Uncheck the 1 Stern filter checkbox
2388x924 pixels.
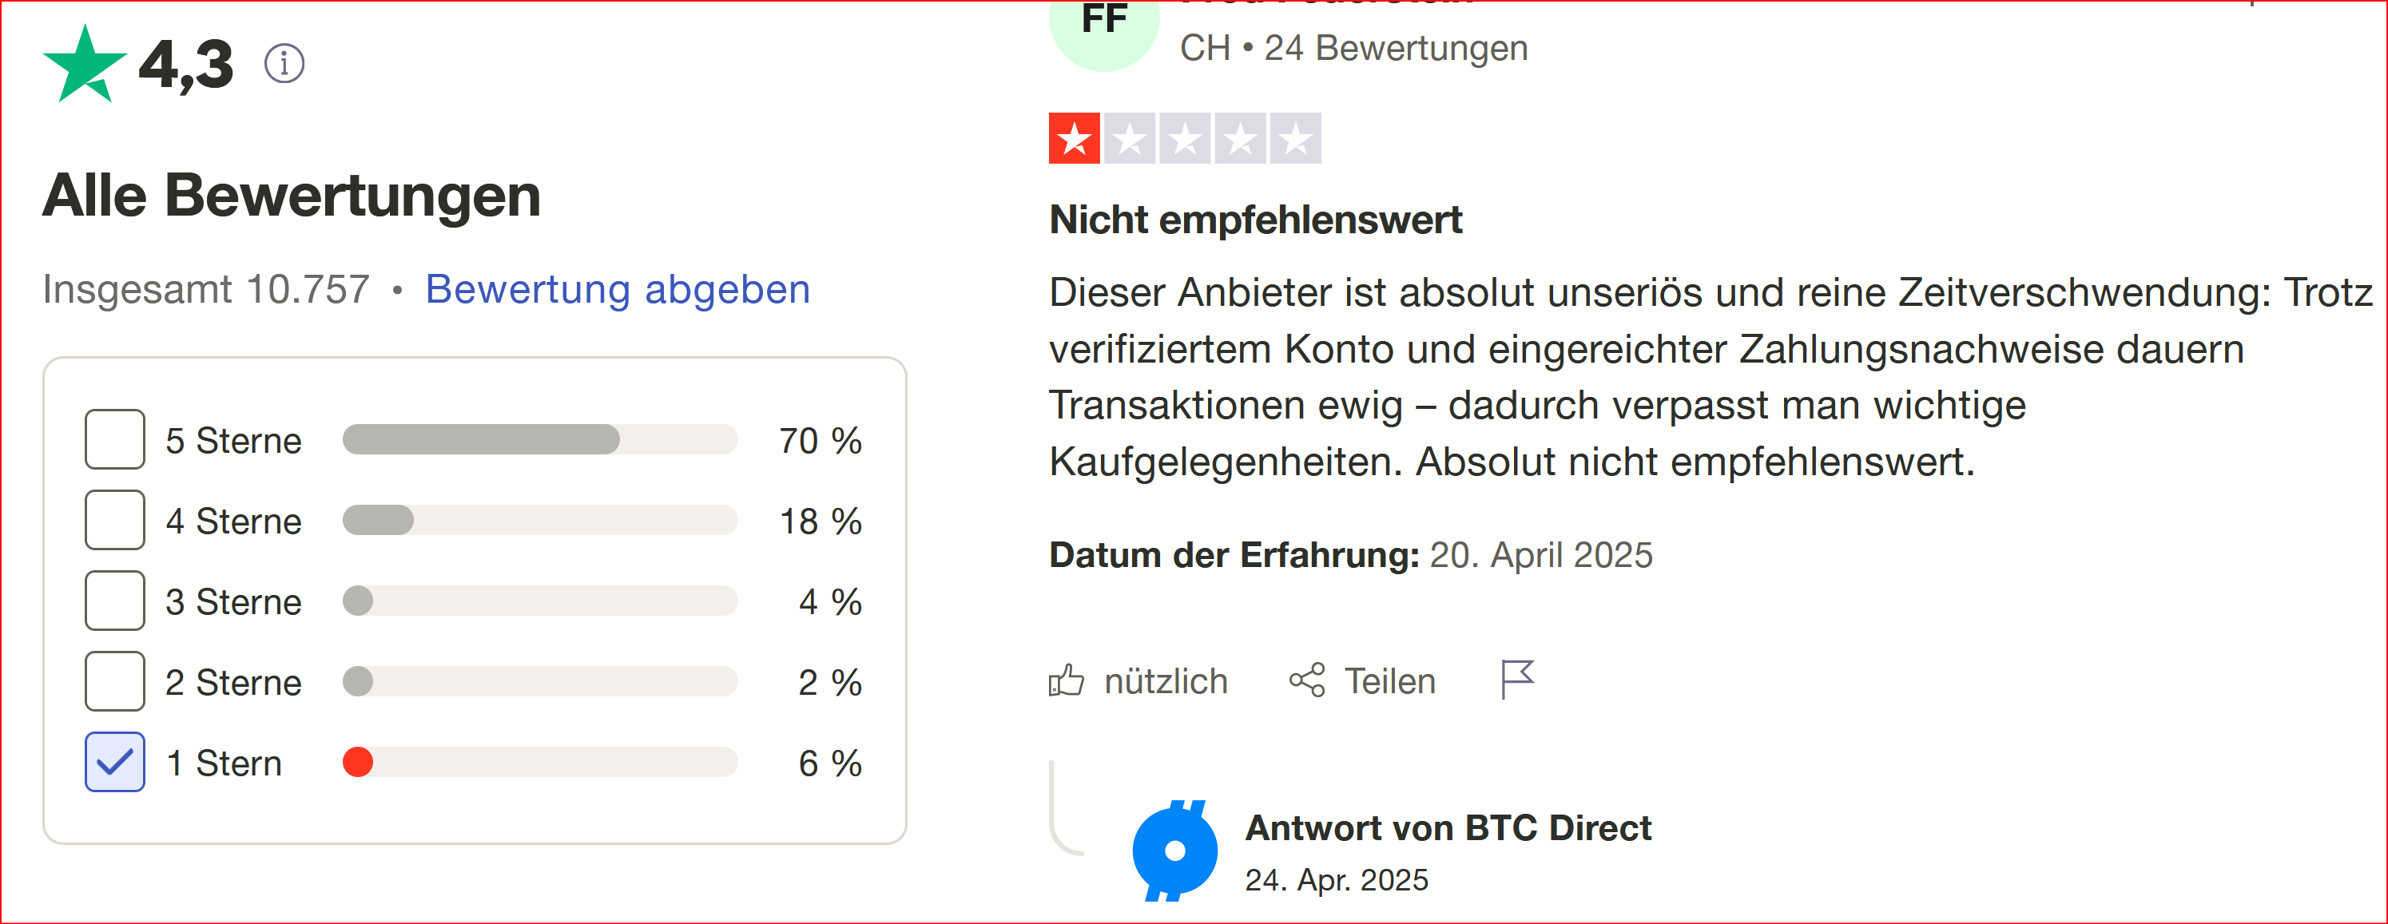point(115,762)
